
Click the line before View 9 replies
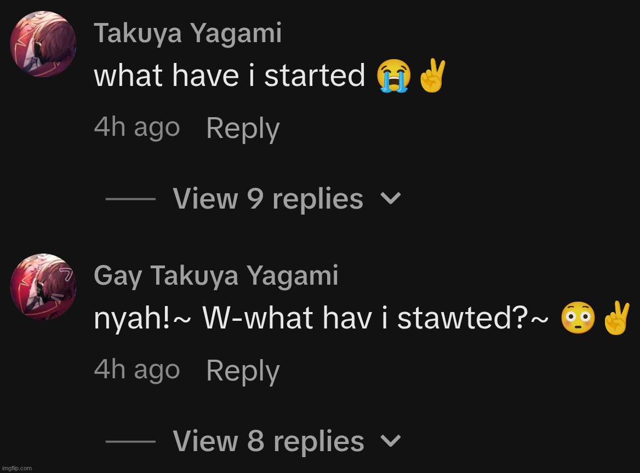(130, 199)
